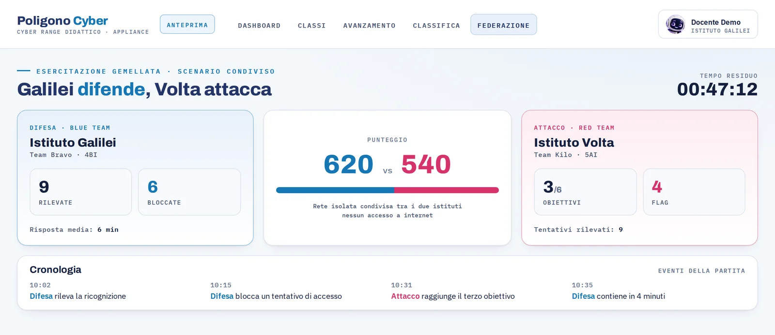Click the Docente Demo avatar icon
The image size is (775, 335).
675,24
